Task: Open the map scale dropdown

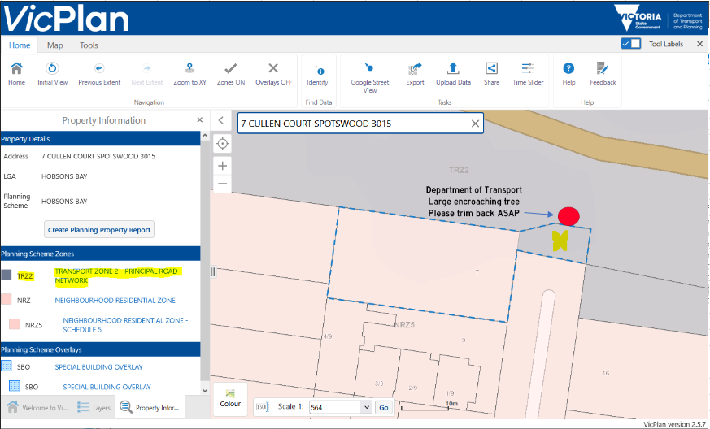Action: [x=340, y=407]
